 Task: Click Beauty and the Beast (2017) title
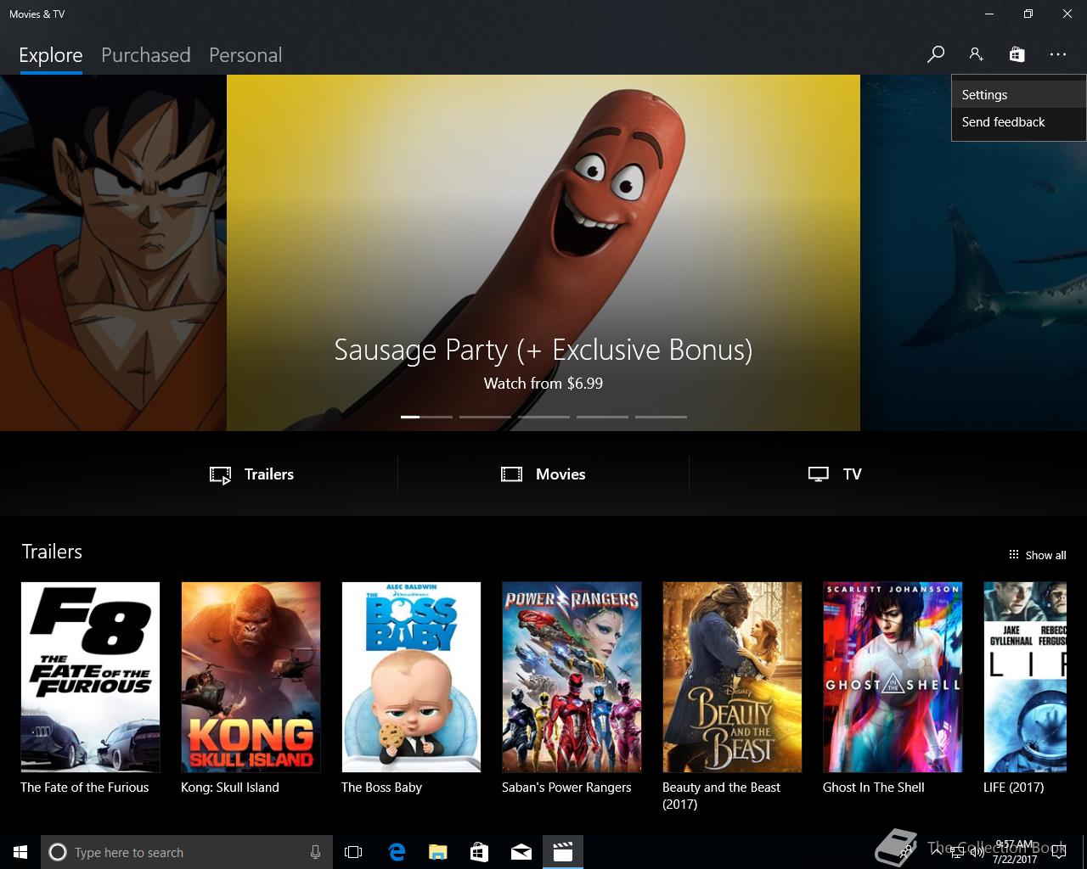click(721, 796)
